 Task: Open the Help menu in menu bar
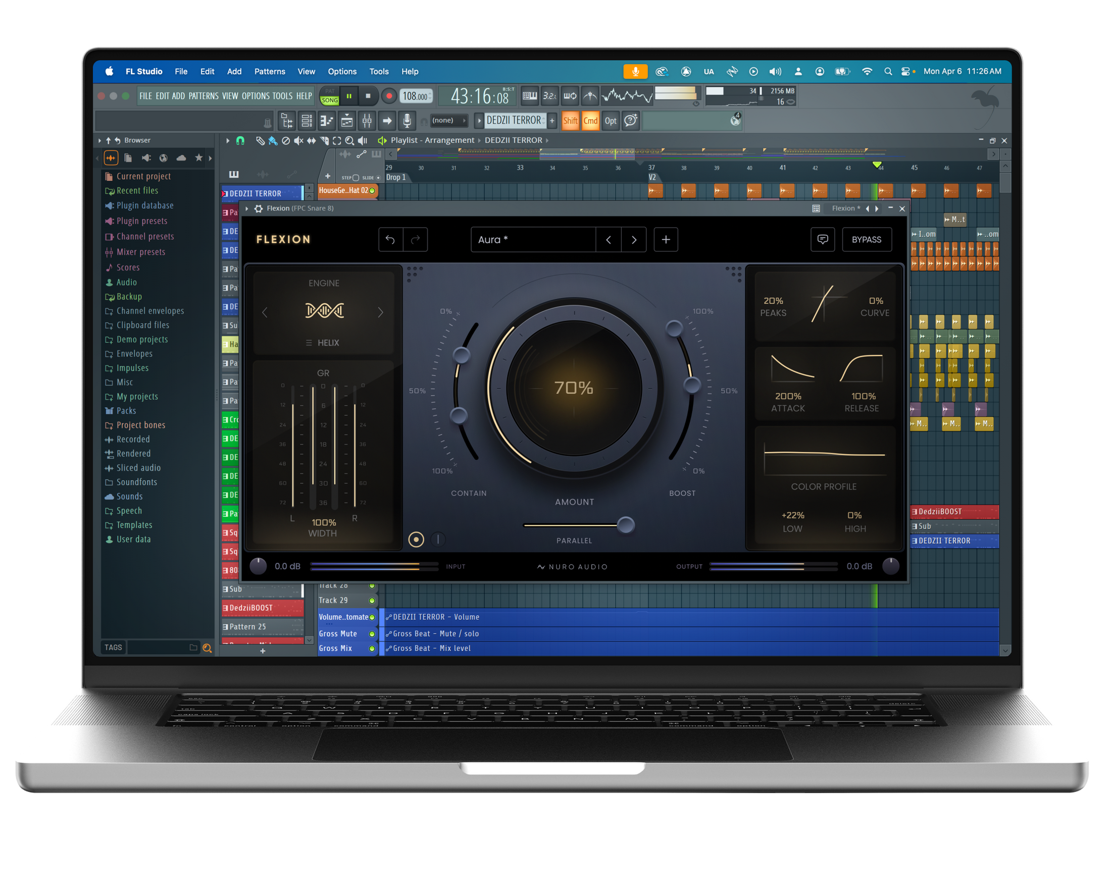tap(410, 72)
